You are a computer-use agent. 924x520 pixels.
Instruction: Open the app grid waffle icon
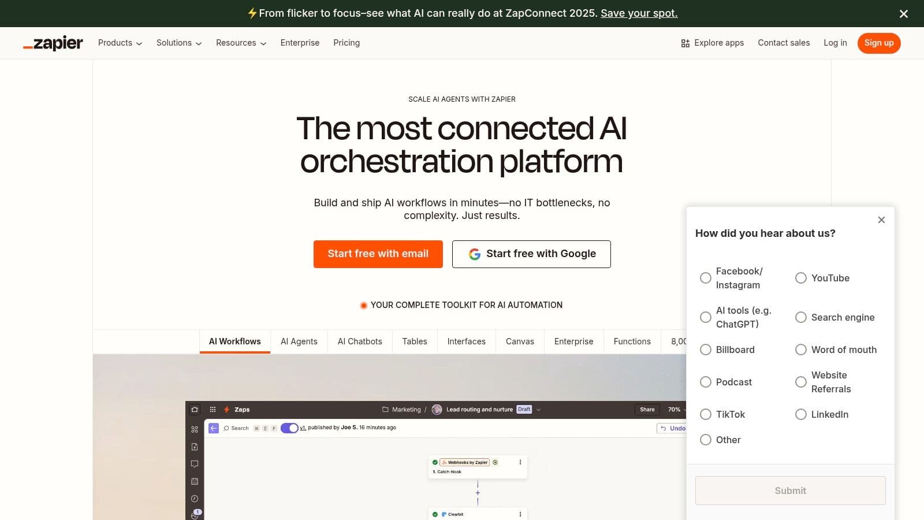click(x=213, y=410)
